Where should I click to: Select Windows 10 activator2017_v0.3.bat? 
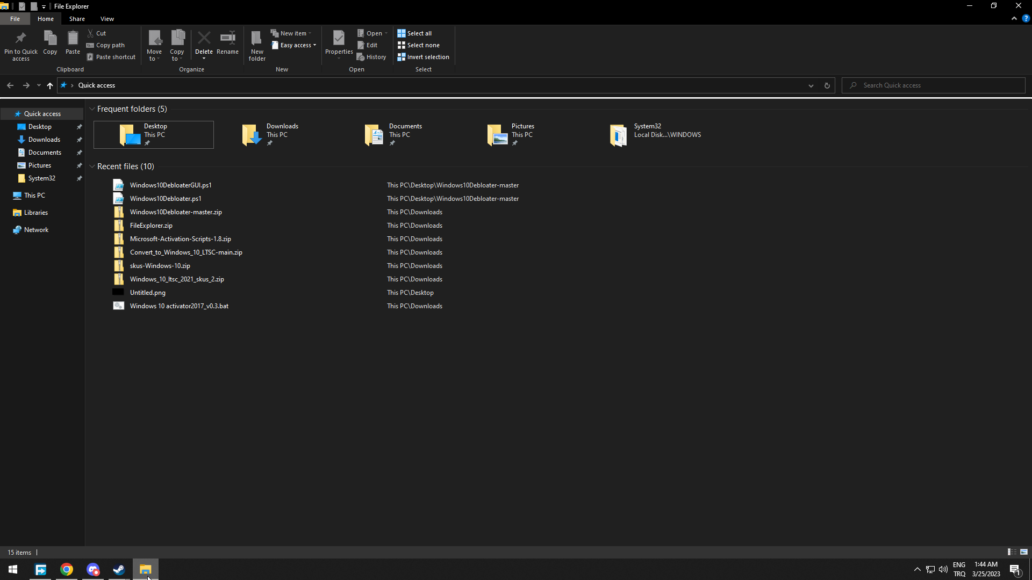tap(179, 306)
